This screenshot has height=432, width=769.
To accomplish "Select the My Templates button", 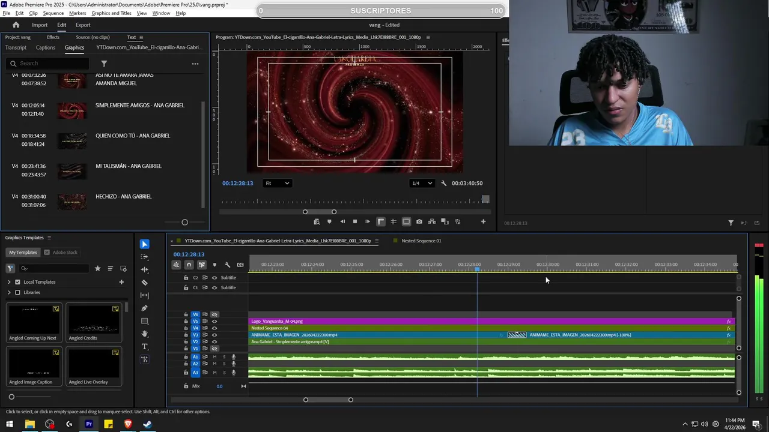I will pos(23,253).
